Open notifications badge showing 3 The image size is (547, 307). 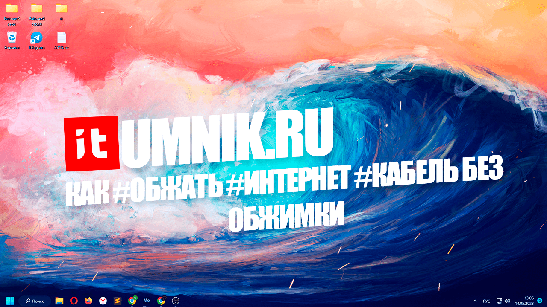(x=540, y=301)
